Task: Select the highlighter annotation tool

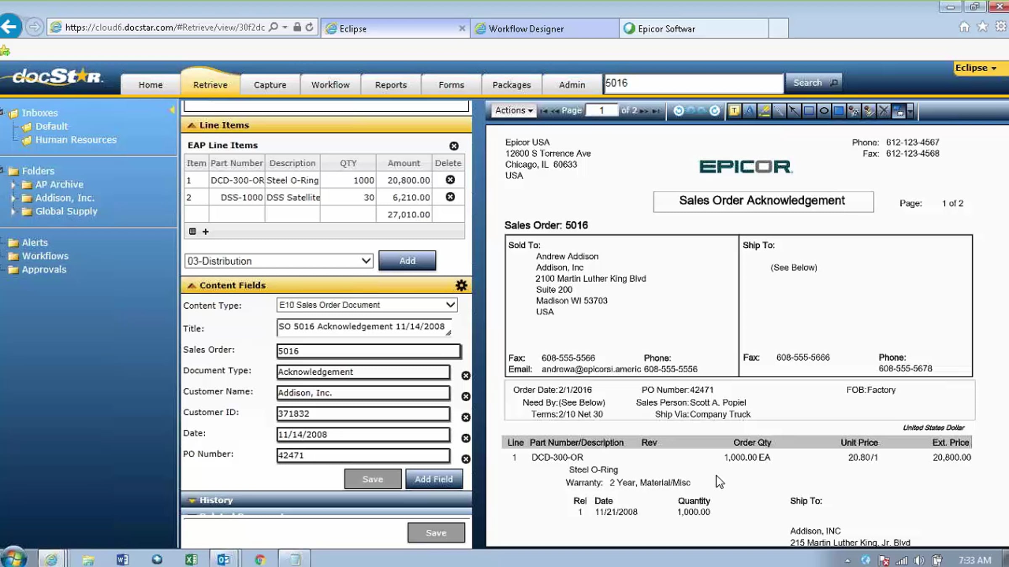Action: (764, 111)
